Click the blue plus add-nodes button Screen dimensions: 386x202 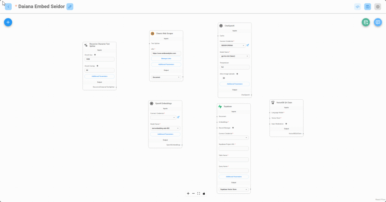tap(8, 22)
